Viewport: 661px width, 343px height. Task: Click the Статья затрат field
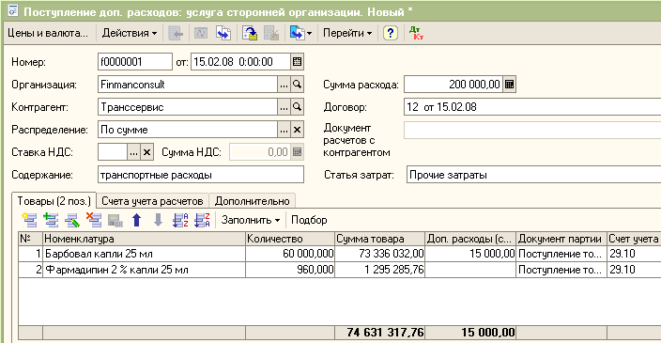[x=533, y=175]
